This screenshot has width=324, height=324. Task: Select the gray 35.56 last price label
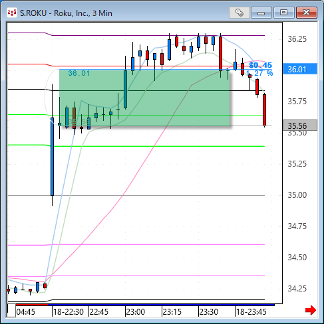[x=300, y=125]
